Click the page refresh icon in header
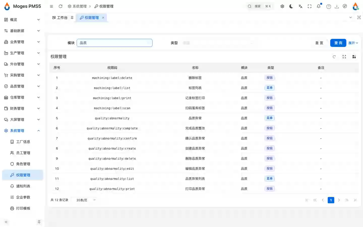 60,6
